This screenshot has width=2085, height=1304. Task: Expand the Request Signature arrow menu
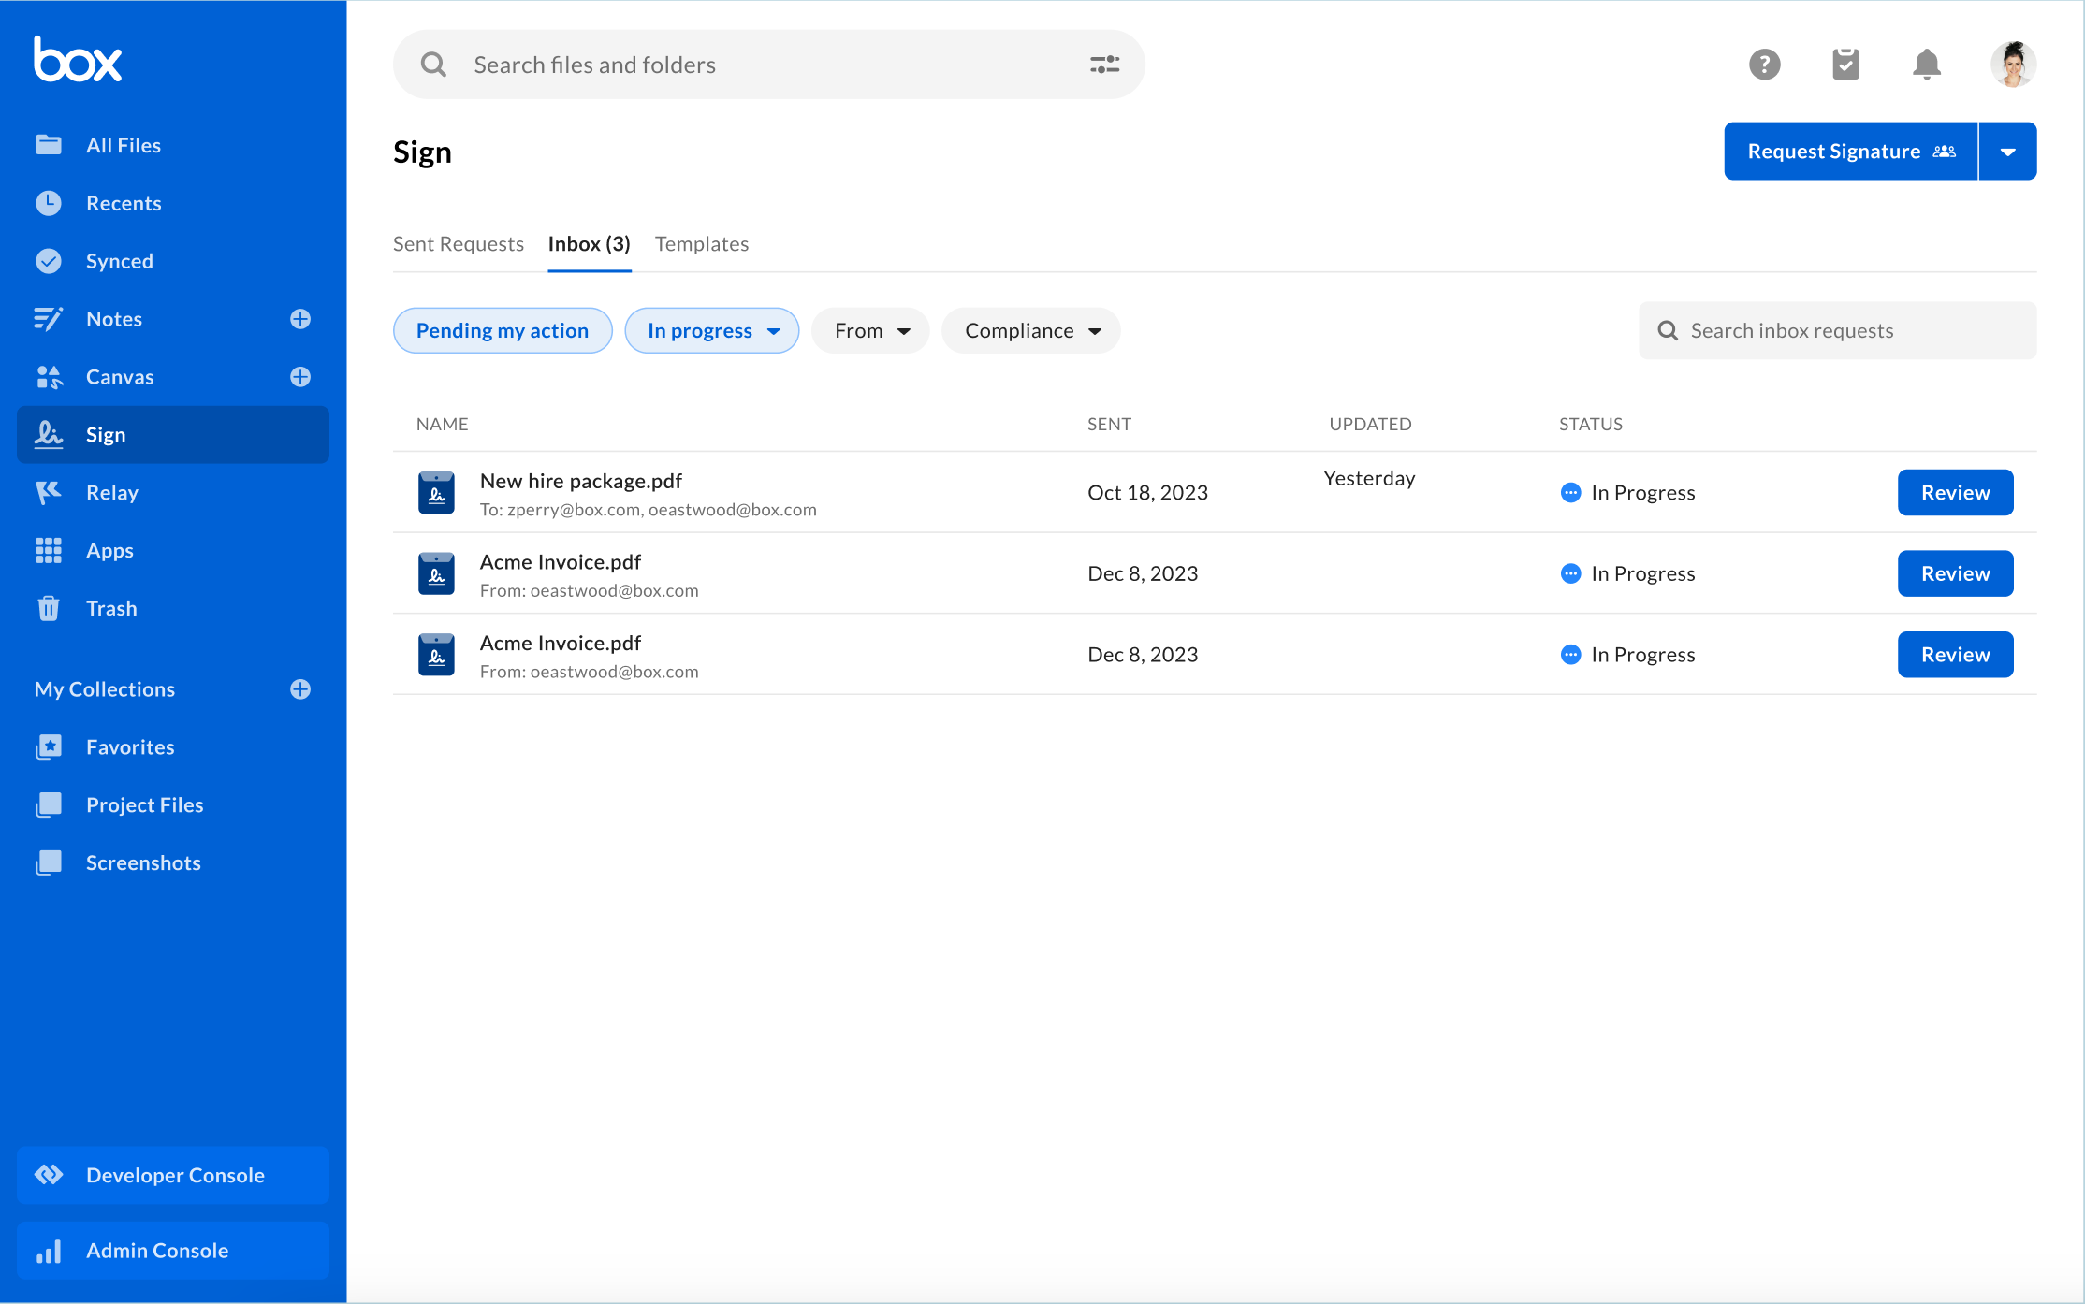tap(2007, 152)
